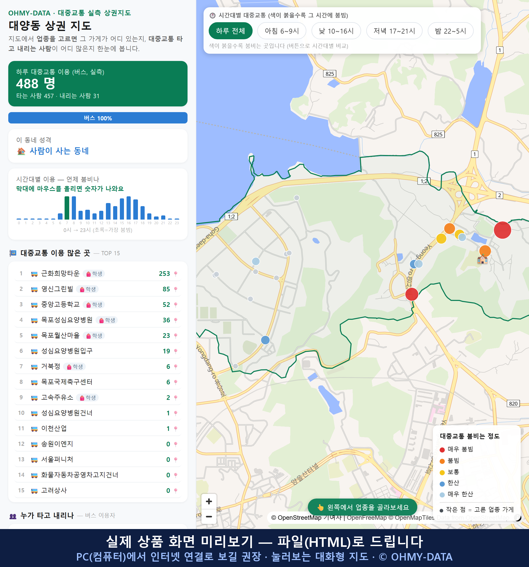
Task: Switch to 저녁 17~21시 time filter
Action: pyautogui.click(x=394, y=31)
